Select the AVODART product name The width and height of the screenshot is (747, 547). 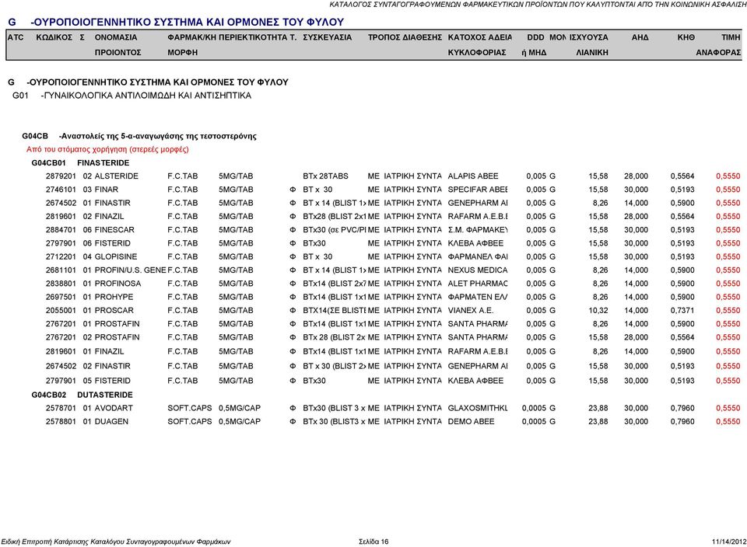[x=114, y=408]
